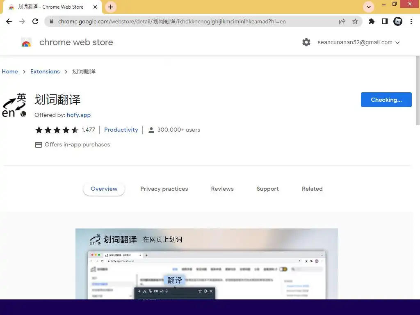Click the 300,000+ users text
This screenshot has height=315, width=420.
[179, 130]
